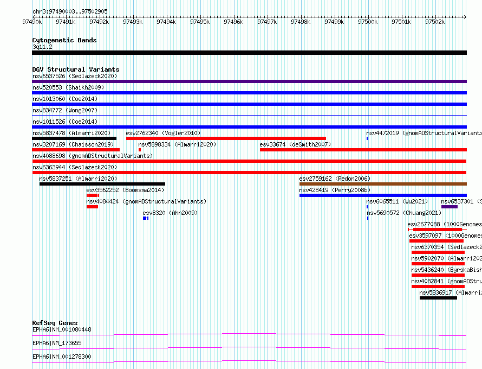Select the esv2762340 (Vogler2010) red bar
Screen dimensions: 482x369
pos(226,138)
